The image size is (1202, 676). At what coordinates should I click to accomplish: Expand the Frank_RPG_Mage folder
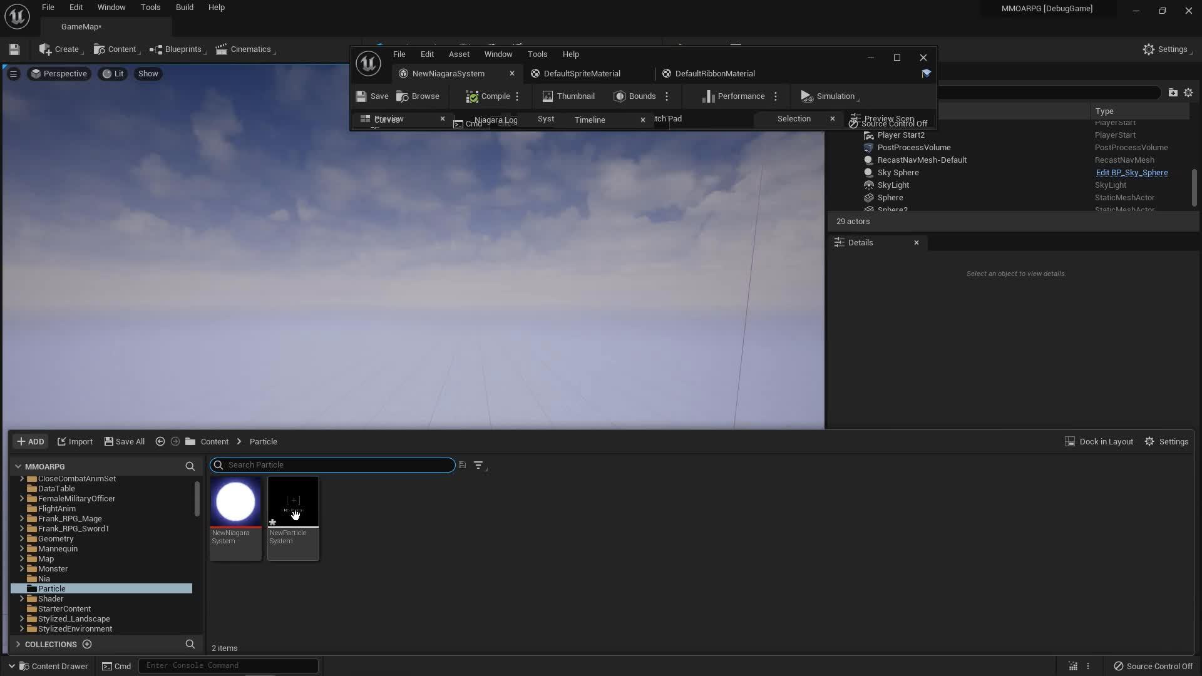[x=22, y=519]
